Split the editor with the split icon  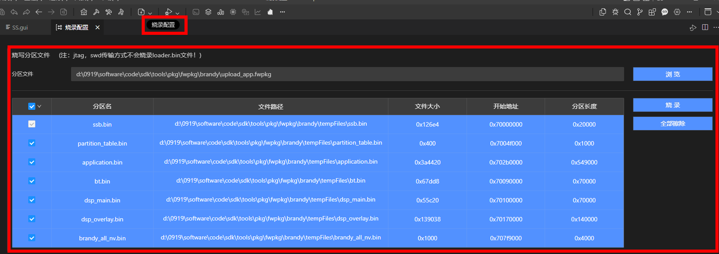[705, 27]
